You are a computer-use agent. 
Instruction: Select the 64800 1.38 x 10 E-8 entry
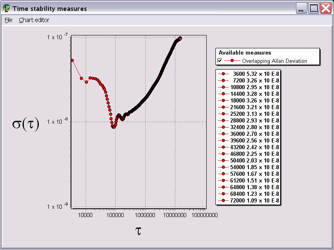(x=248, y=187)
